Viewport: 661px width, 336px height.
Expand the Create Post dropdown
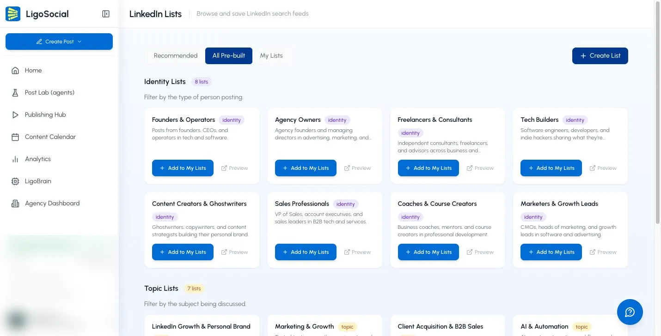[59, 42]
